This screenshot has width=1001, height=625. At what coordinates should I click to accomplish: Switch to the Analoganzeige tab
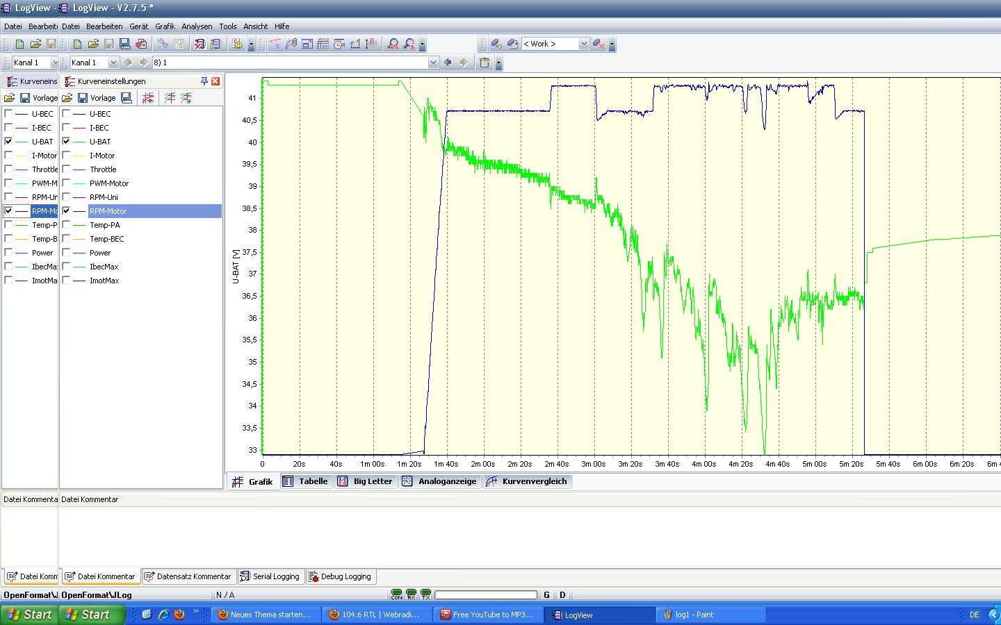click(x=439, y=481)
